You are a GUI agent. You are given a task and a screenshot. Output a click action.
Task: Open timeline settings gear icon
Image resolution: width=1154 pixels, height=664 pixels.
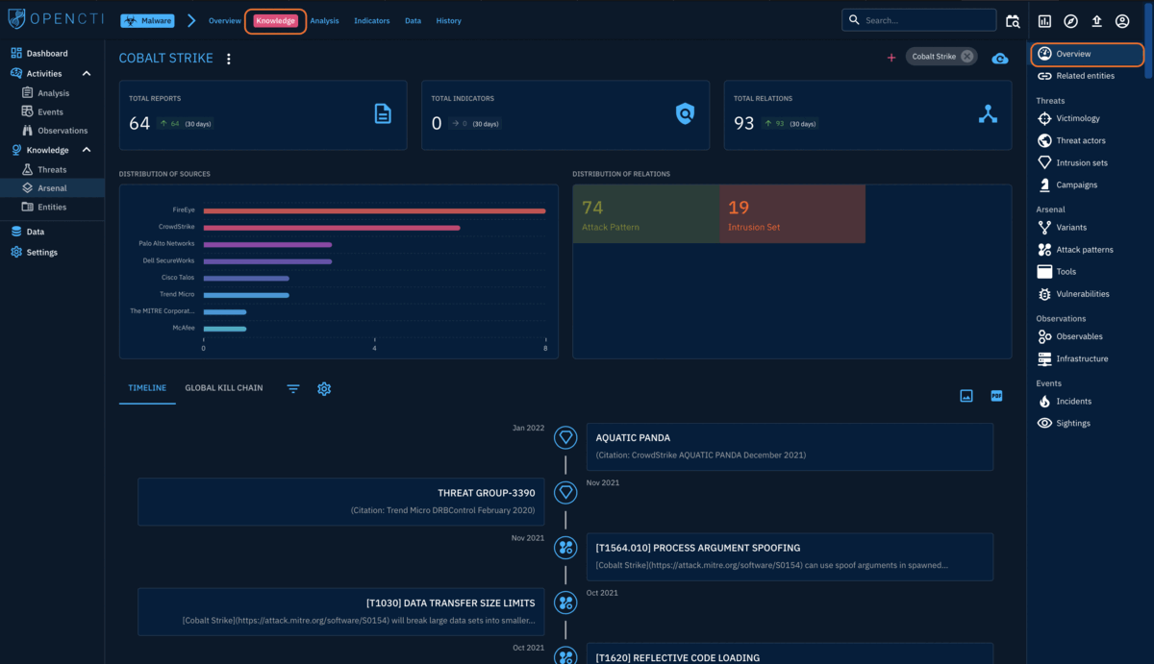[x=324, y=388]
